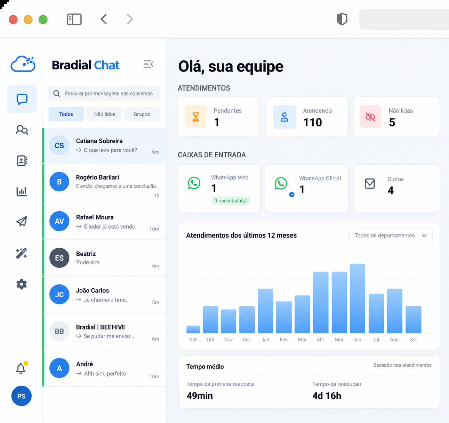Click the 49min first response value

click(200, 396)
